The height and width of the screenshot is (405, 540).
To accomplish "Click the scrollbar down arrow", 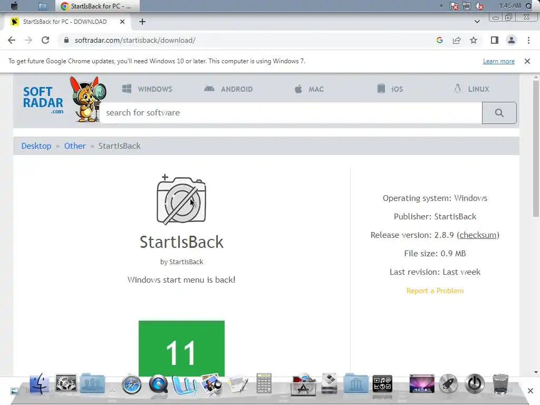I will pos(536,372).
